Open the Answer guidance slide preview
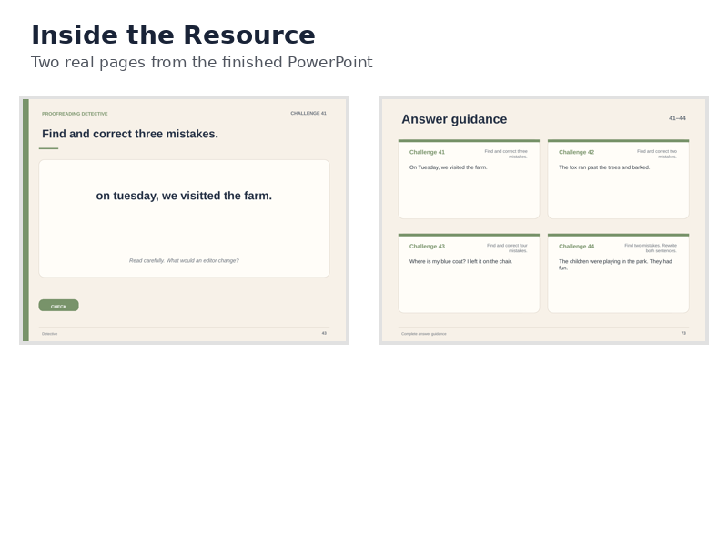Screen dimensions: 728x546 coord(543,220)
